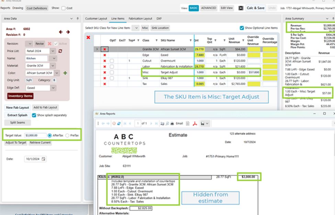Toggle the Active revision checkbox

[x=56, y=44]
